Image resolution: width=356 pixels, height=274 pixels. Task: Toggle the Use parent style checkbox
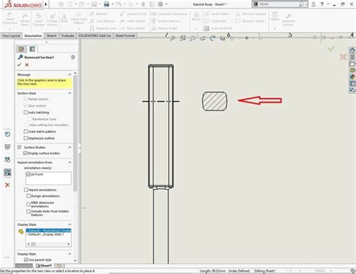point(26,260)
